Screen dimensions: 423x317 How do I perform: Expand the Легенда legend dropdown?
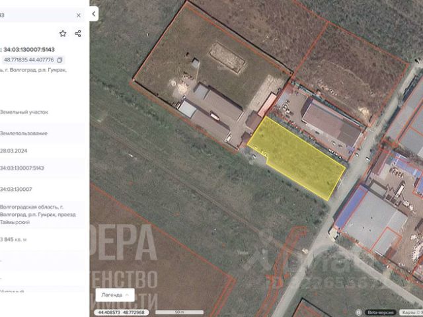click(x=115, y=295)
